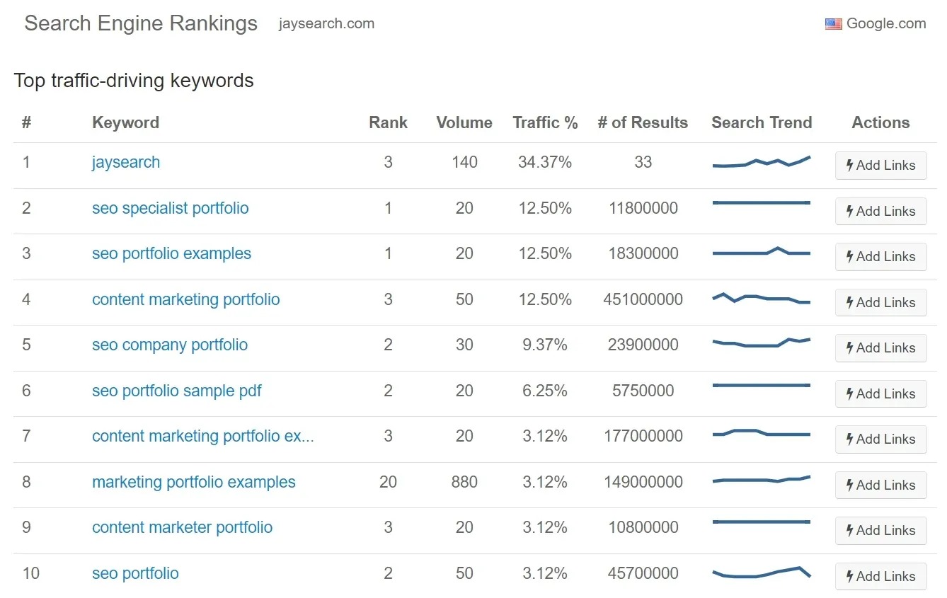Add links for the jaysearch keyword
947x598 pixels.
point(880,165)
